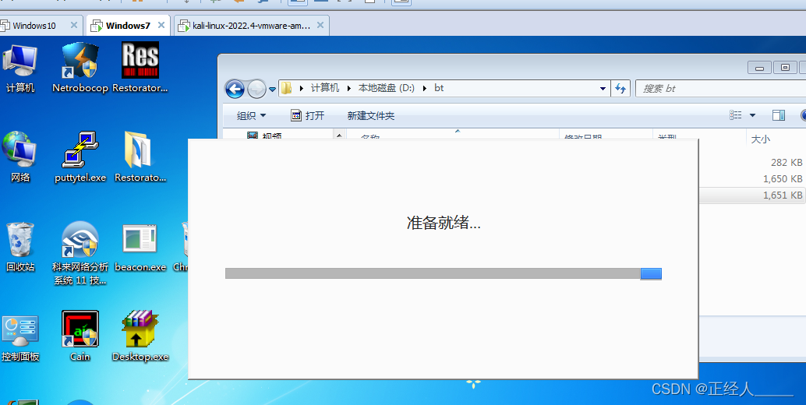Expand the arrow after 计算机 in the breadcrumb
This screenshot has width=806, height=405.
348,88
